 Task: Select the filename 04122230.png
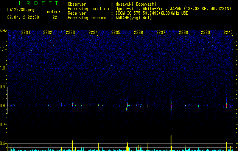(21, 10)
